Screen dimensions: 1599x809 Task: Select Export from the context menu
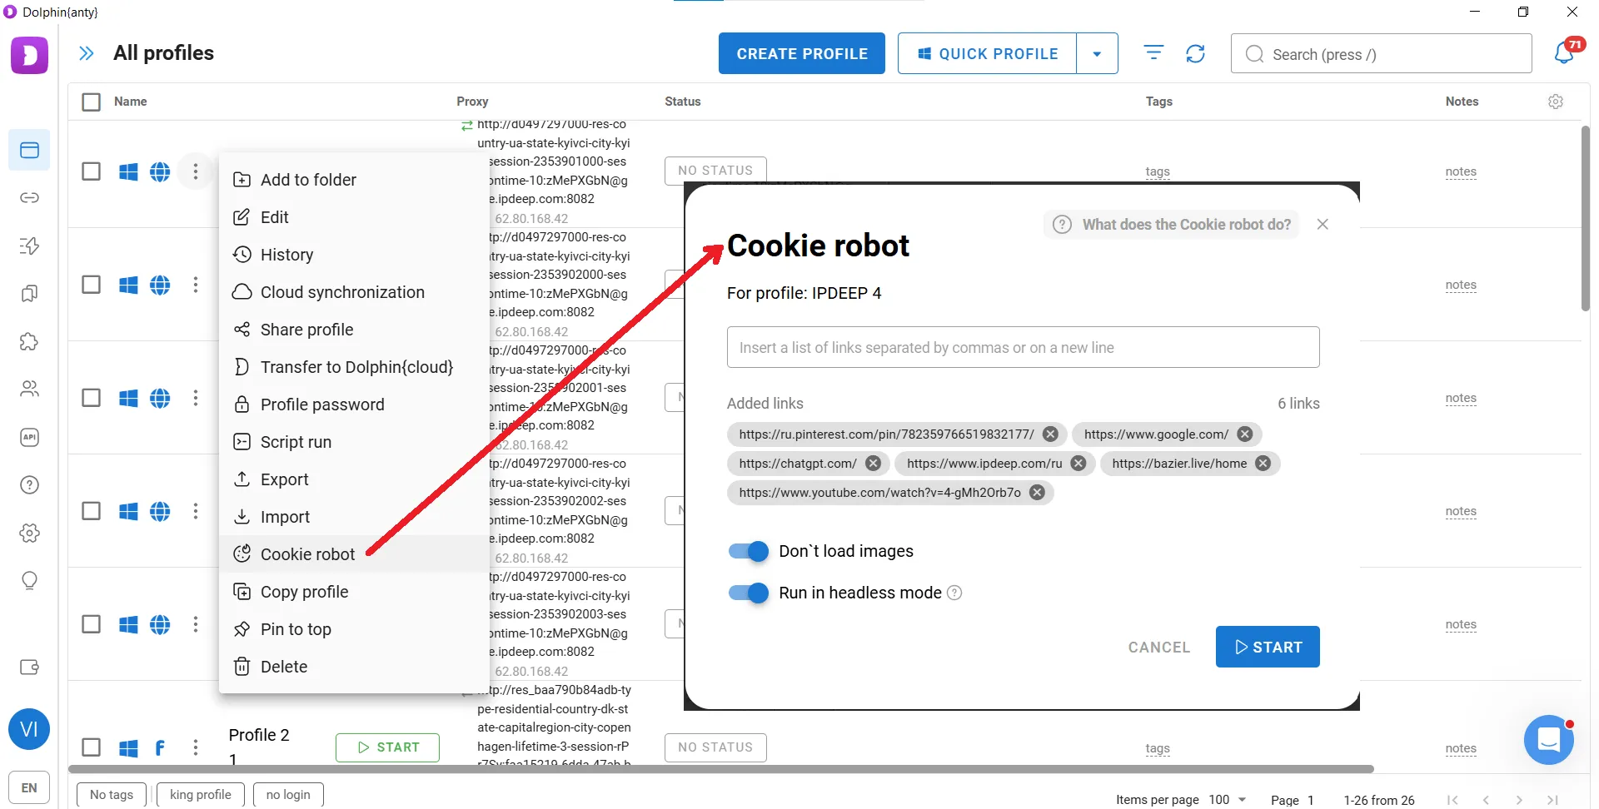pos(354,479)
